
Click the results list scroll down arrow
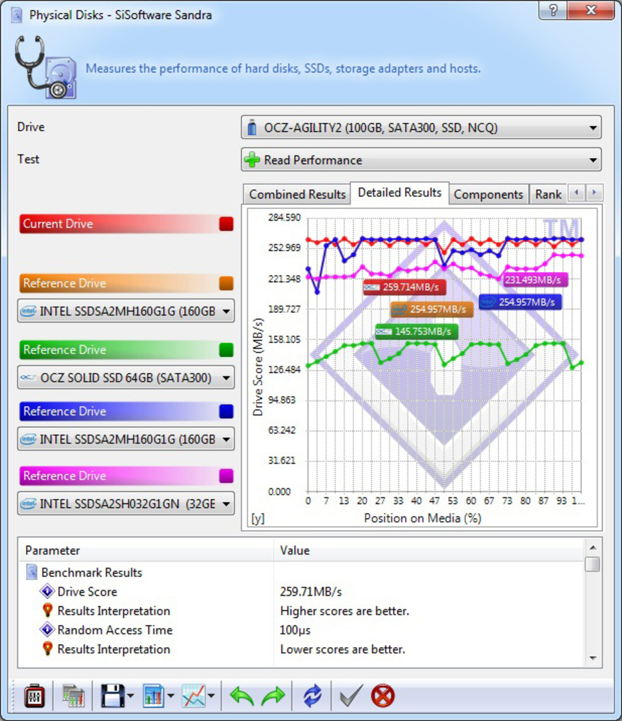click(x=592, y=659)
